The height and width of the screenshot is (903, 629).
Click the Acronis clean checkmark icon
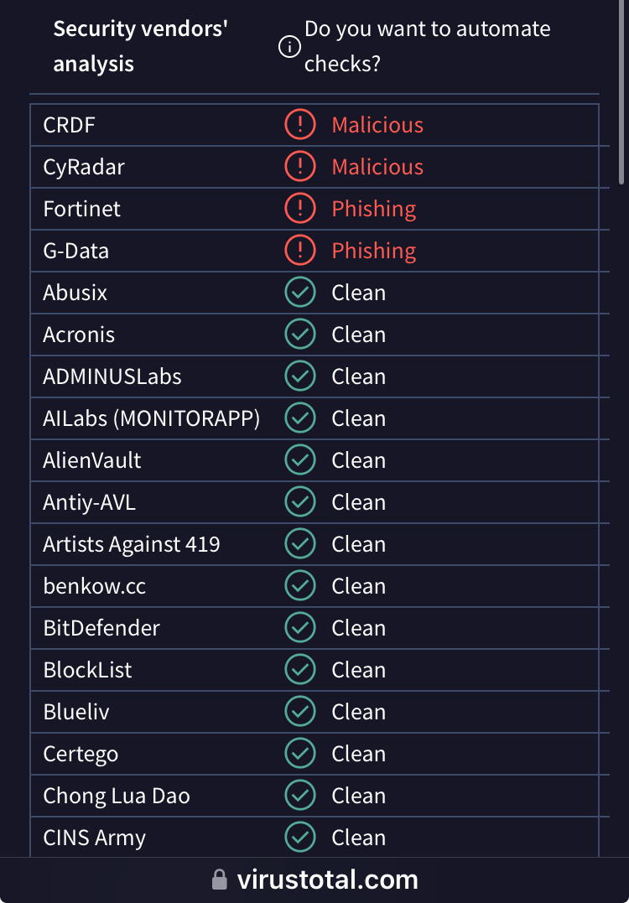tap(299, 335)
